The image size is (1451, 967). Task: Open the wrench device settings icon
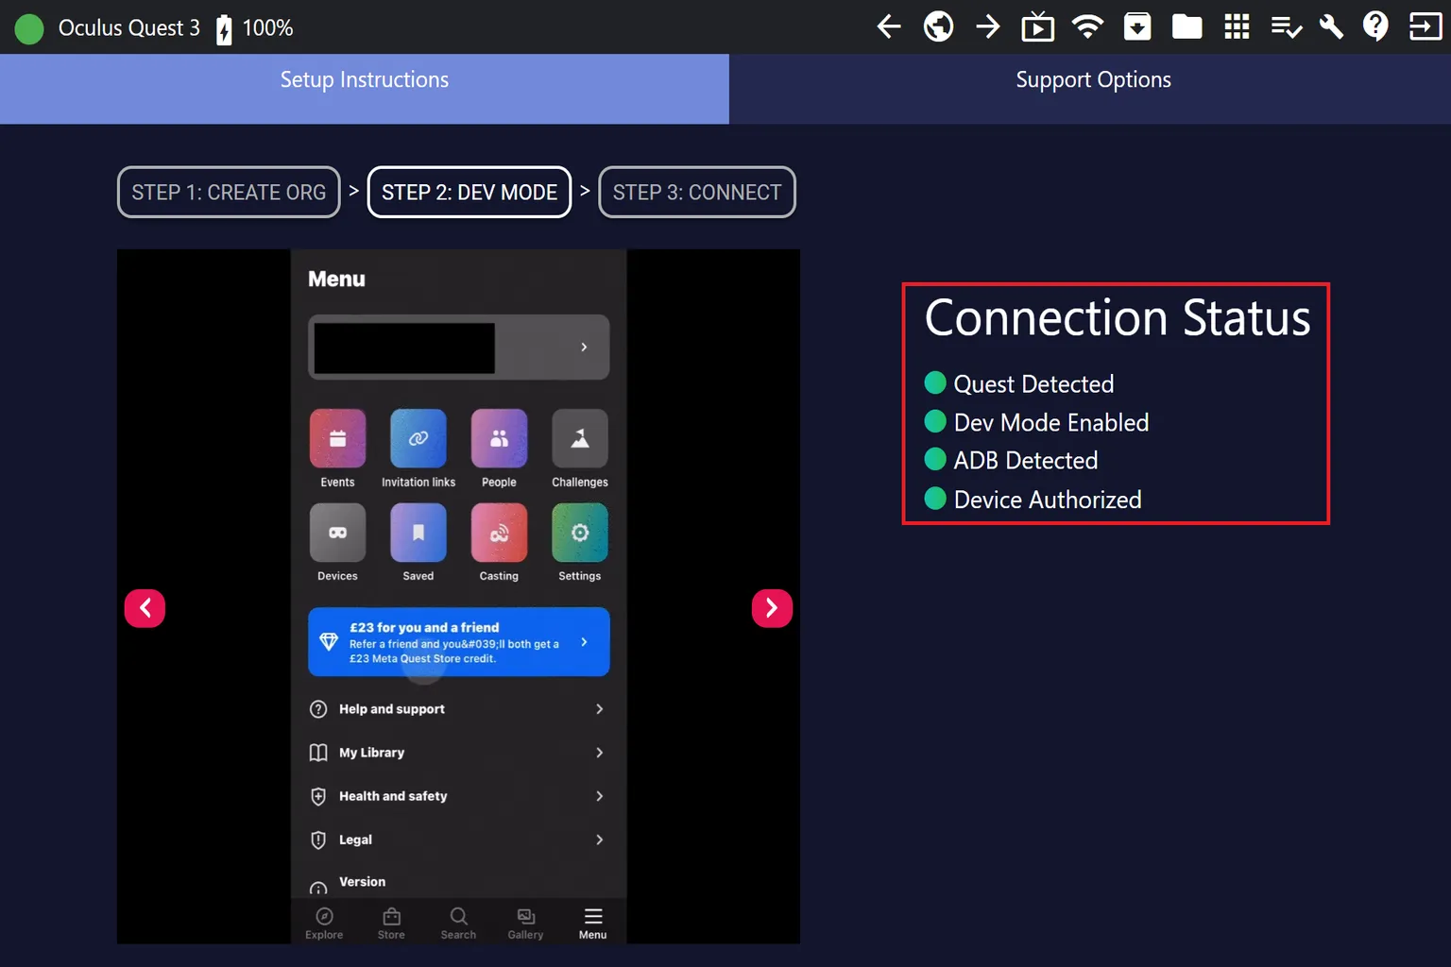(x=1331, y=26)
